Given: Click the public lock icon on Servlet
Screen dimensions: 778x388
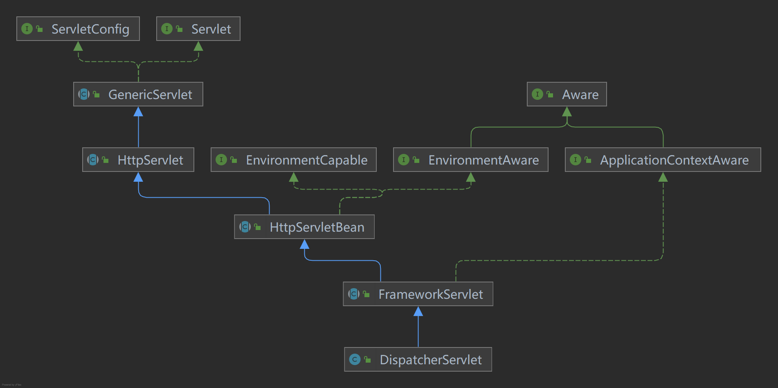Looking at the screenshot, I should [x=179, y=29].
